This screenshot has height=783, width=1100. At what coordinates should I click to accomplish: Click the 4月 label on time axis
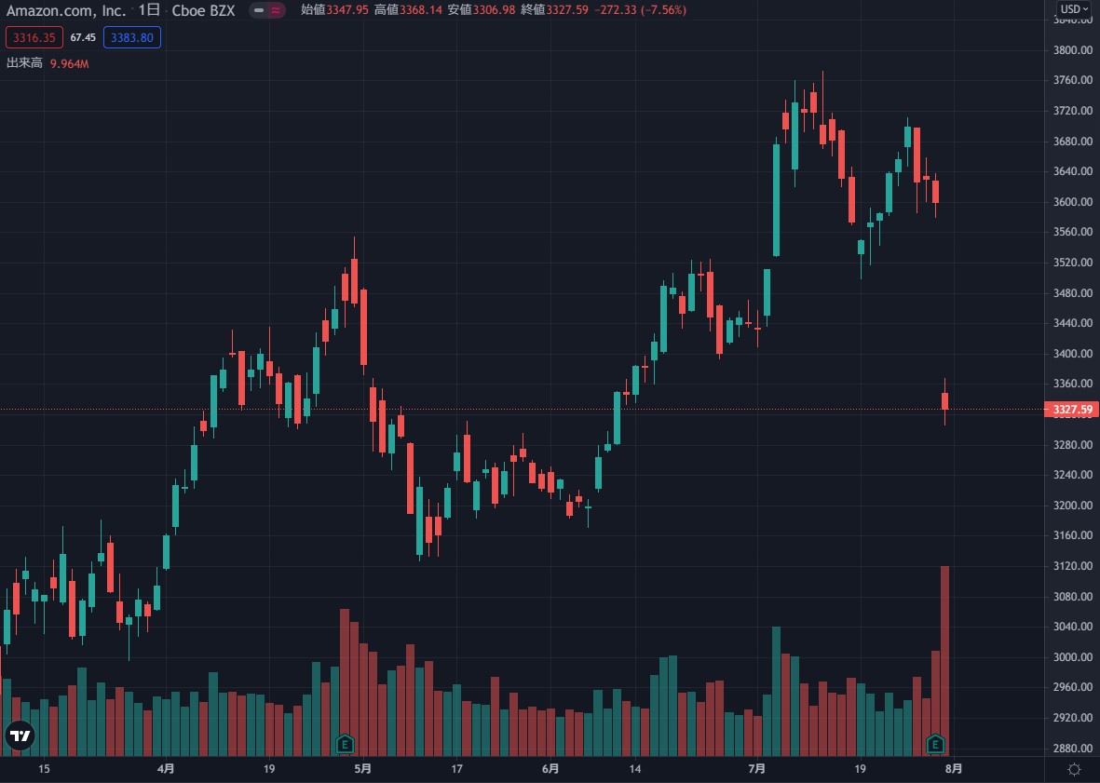(x=166, y=769)
